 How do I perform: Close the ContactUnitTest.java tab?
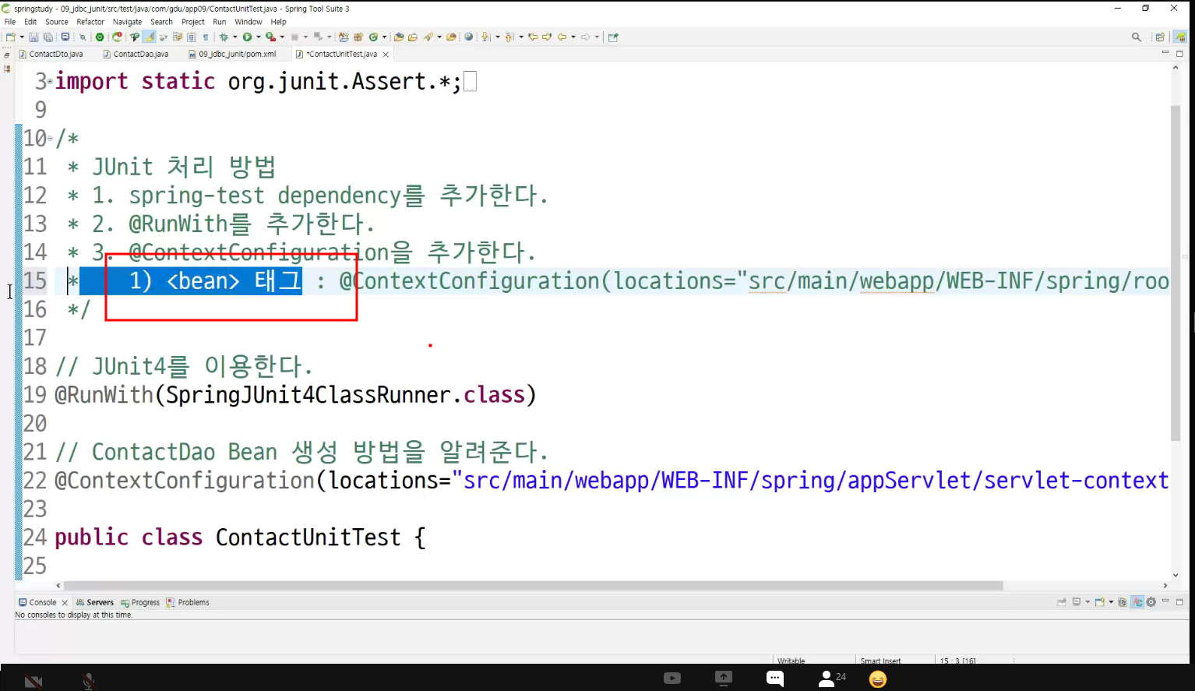pos(386,55)
